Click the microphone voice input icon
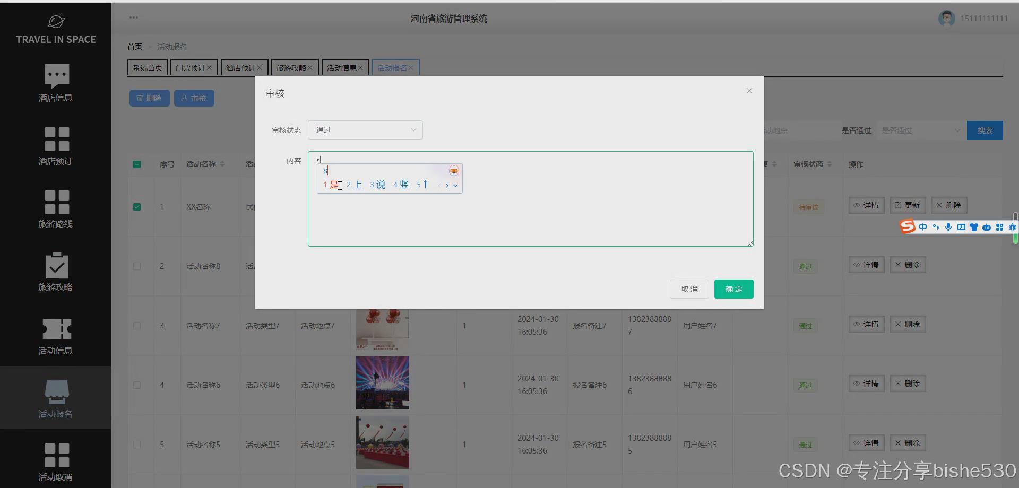 pos(948,227)
